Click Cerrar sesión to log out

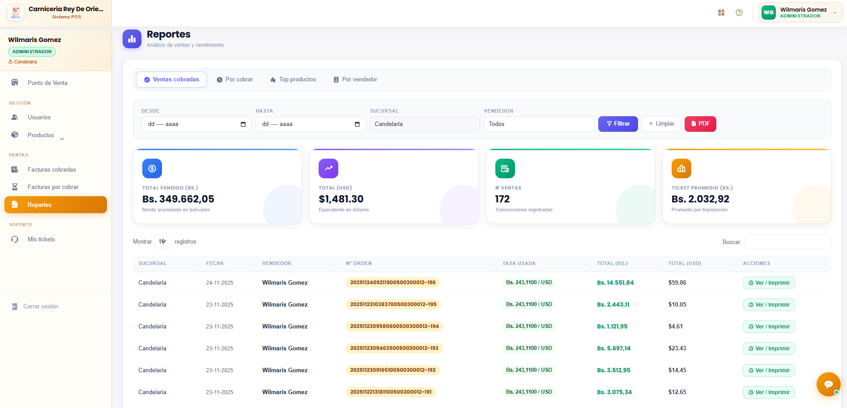[x=35, y=306]
